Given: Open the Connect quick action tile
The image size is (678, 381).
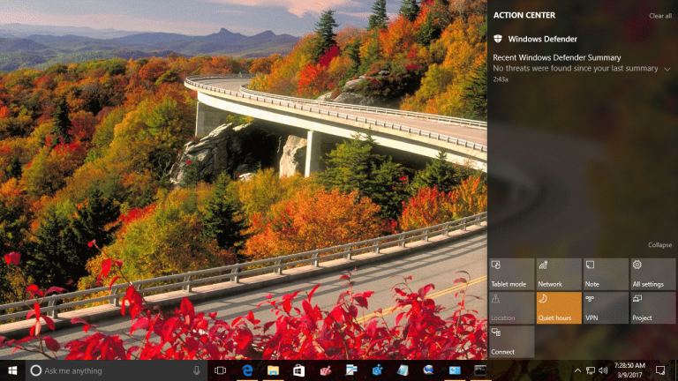Looking at the screenshot, I should [x=512, y=341].
